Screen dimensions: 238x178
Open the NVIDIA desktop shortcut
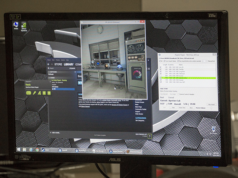16,26
